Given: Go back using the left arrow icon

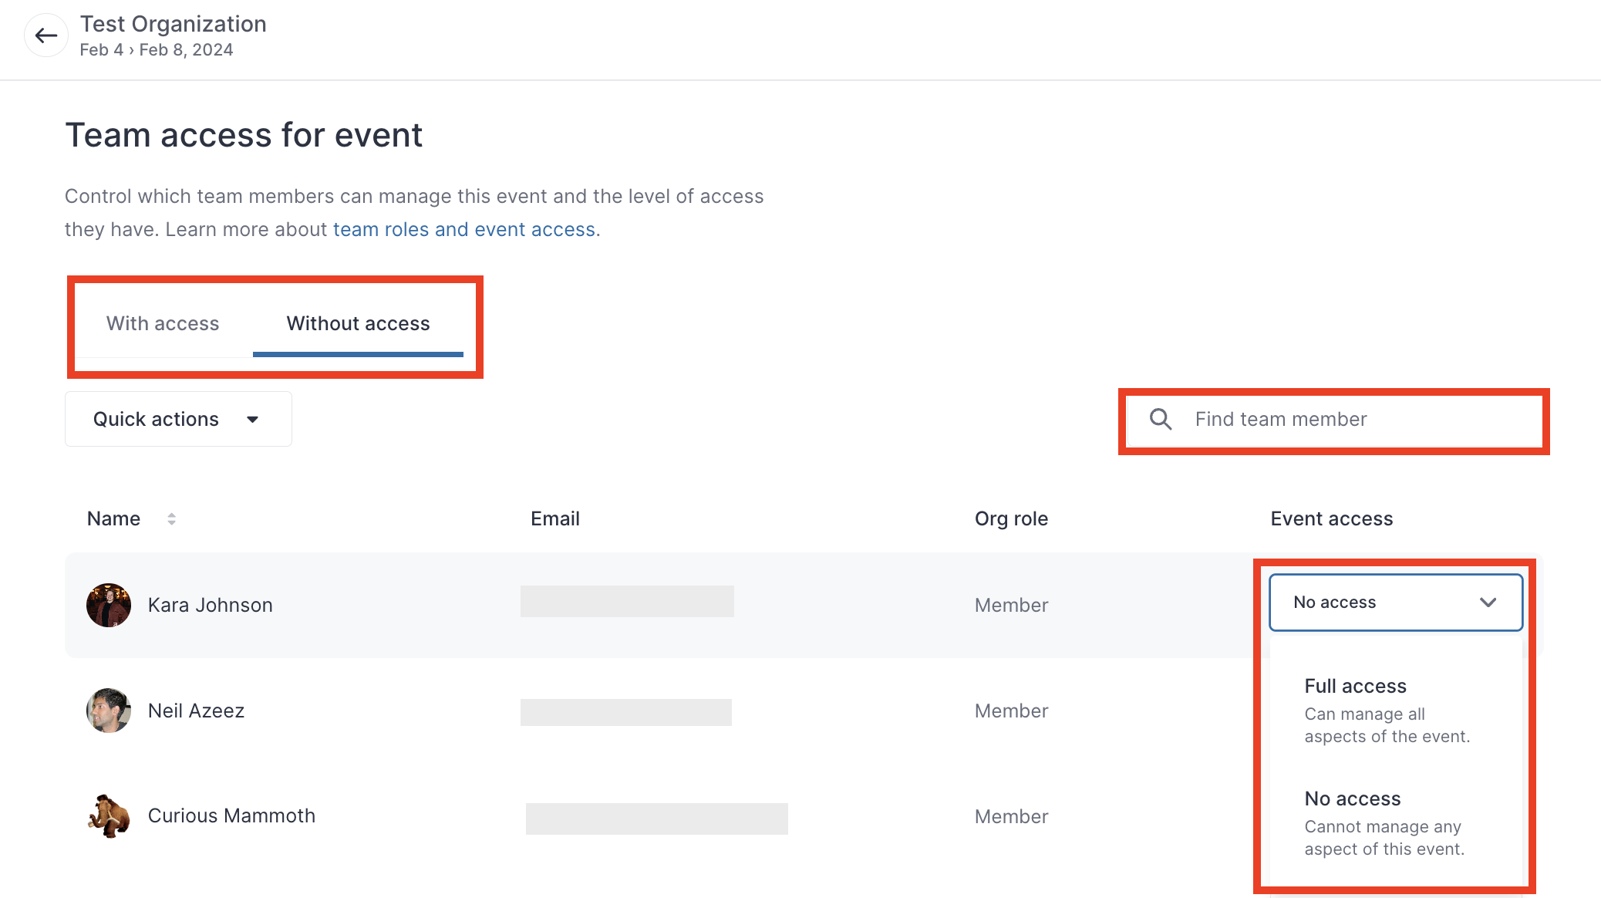Looking at the screenshot, I should pos(46,35).
